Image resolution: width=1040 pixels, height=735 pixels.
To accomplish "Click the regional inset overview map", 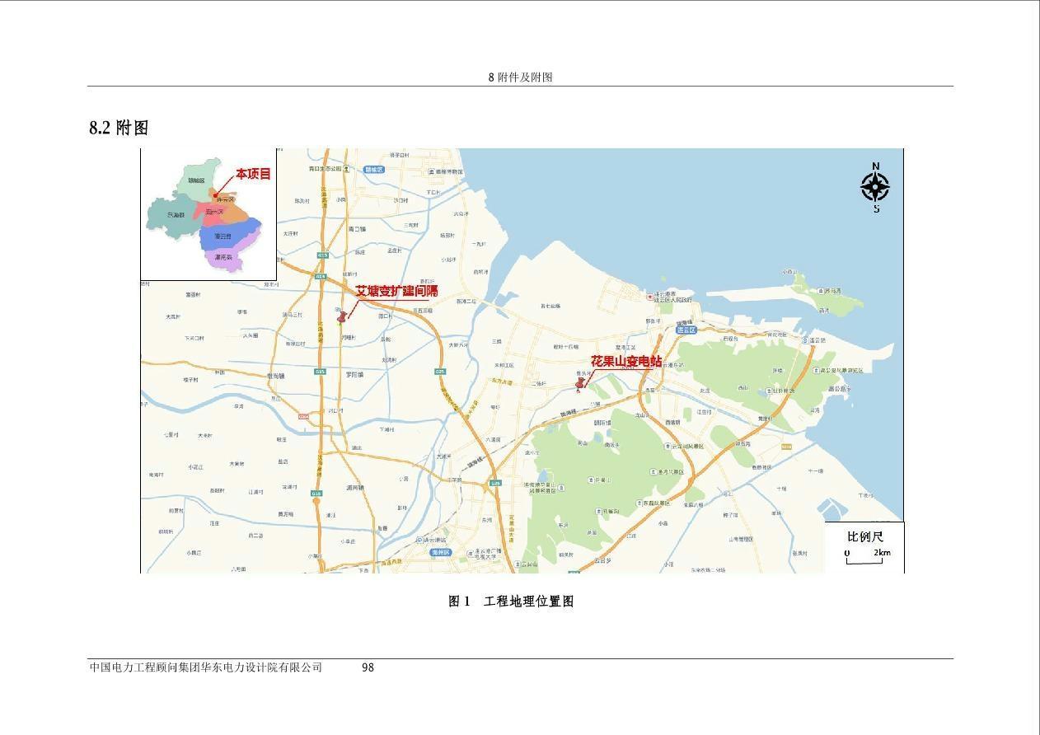I will coord(208,214).
